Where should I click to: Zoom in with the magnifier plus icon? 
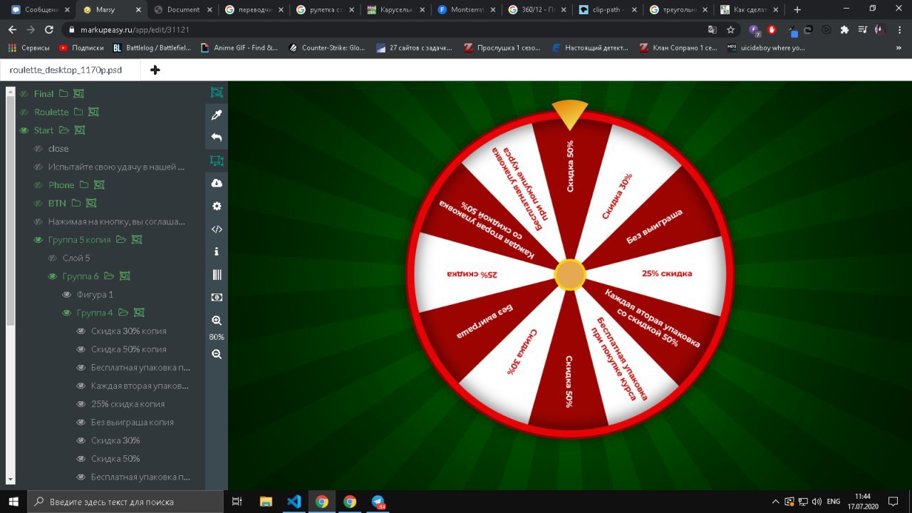[217, 321]
